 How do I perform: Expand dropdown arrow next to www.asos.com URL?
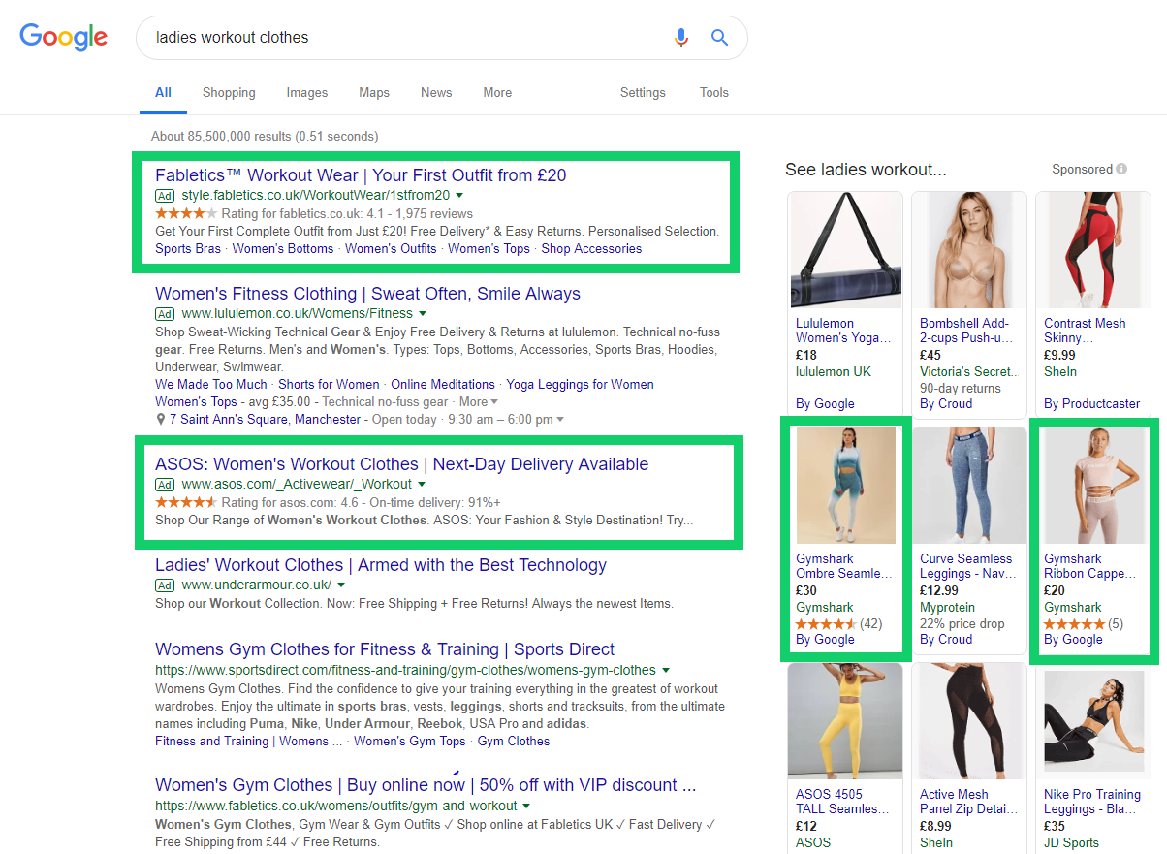click(422, 485)
